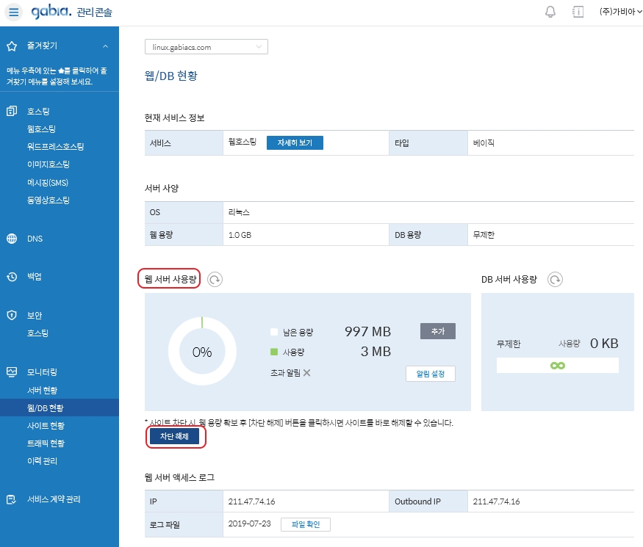Open the notifications bell icon

click(550, 12)
